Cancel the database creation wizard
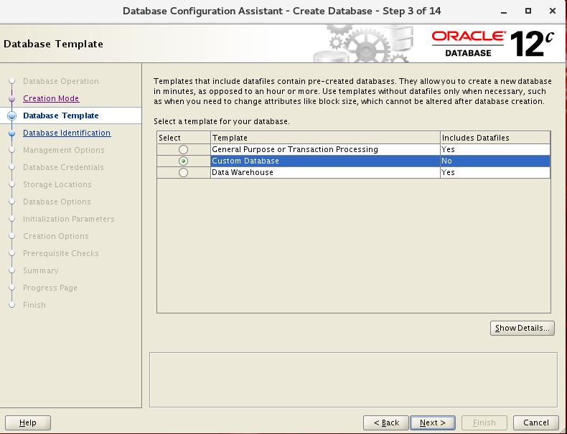567x434 pixels. click(536, 423)
